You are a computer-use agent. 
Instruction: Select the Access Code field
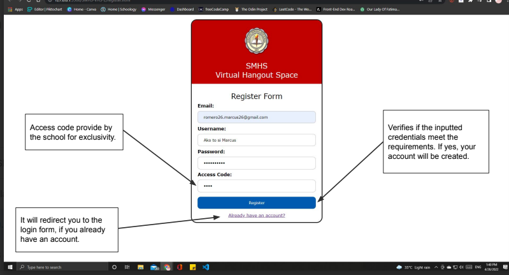(257, 186)
